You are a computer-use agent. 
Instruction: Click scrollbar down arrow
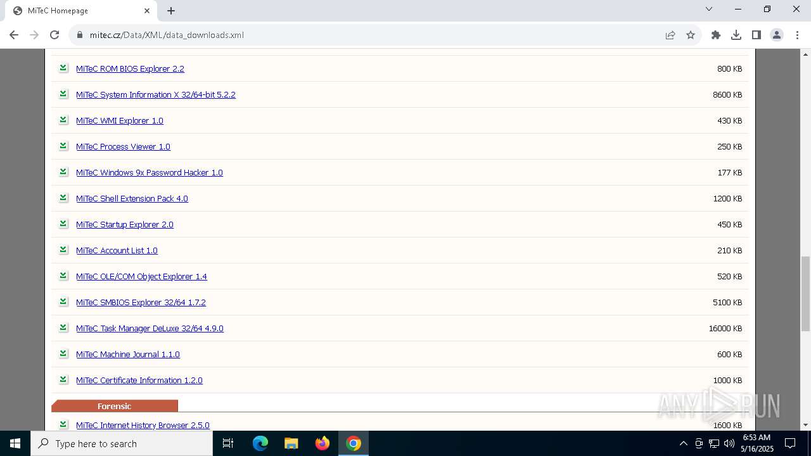(x=805, y=425)
